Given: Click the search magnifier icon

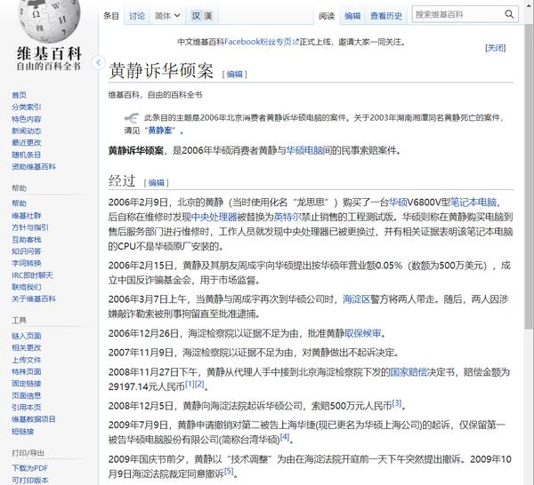Looking at the screenshot, I should (x=509, y=14).
